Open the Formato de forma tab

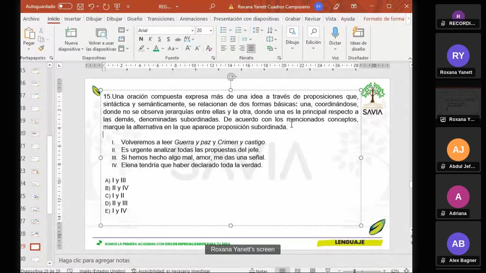(x=384, y=19)
